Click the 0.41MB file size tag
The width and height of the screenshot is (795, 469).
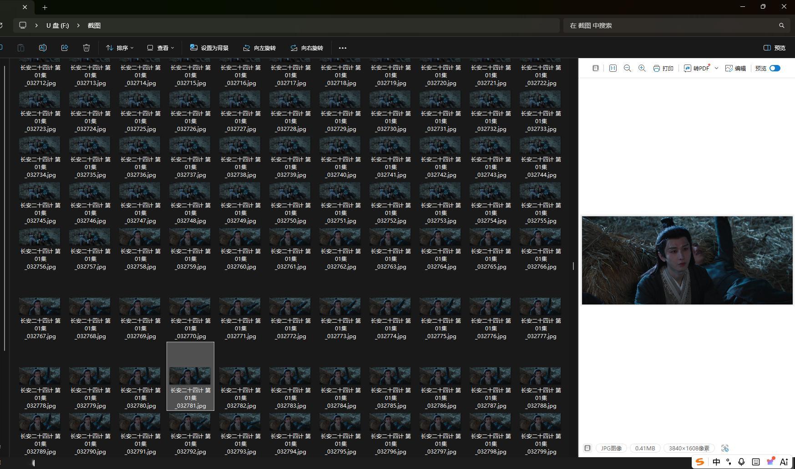click(645, 448)
